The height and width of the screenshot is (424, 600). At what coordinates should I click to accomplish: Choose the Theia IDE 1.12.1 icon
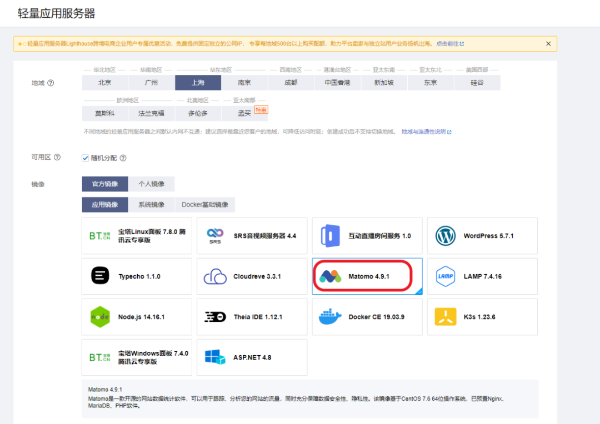click(x=215, y=317)
